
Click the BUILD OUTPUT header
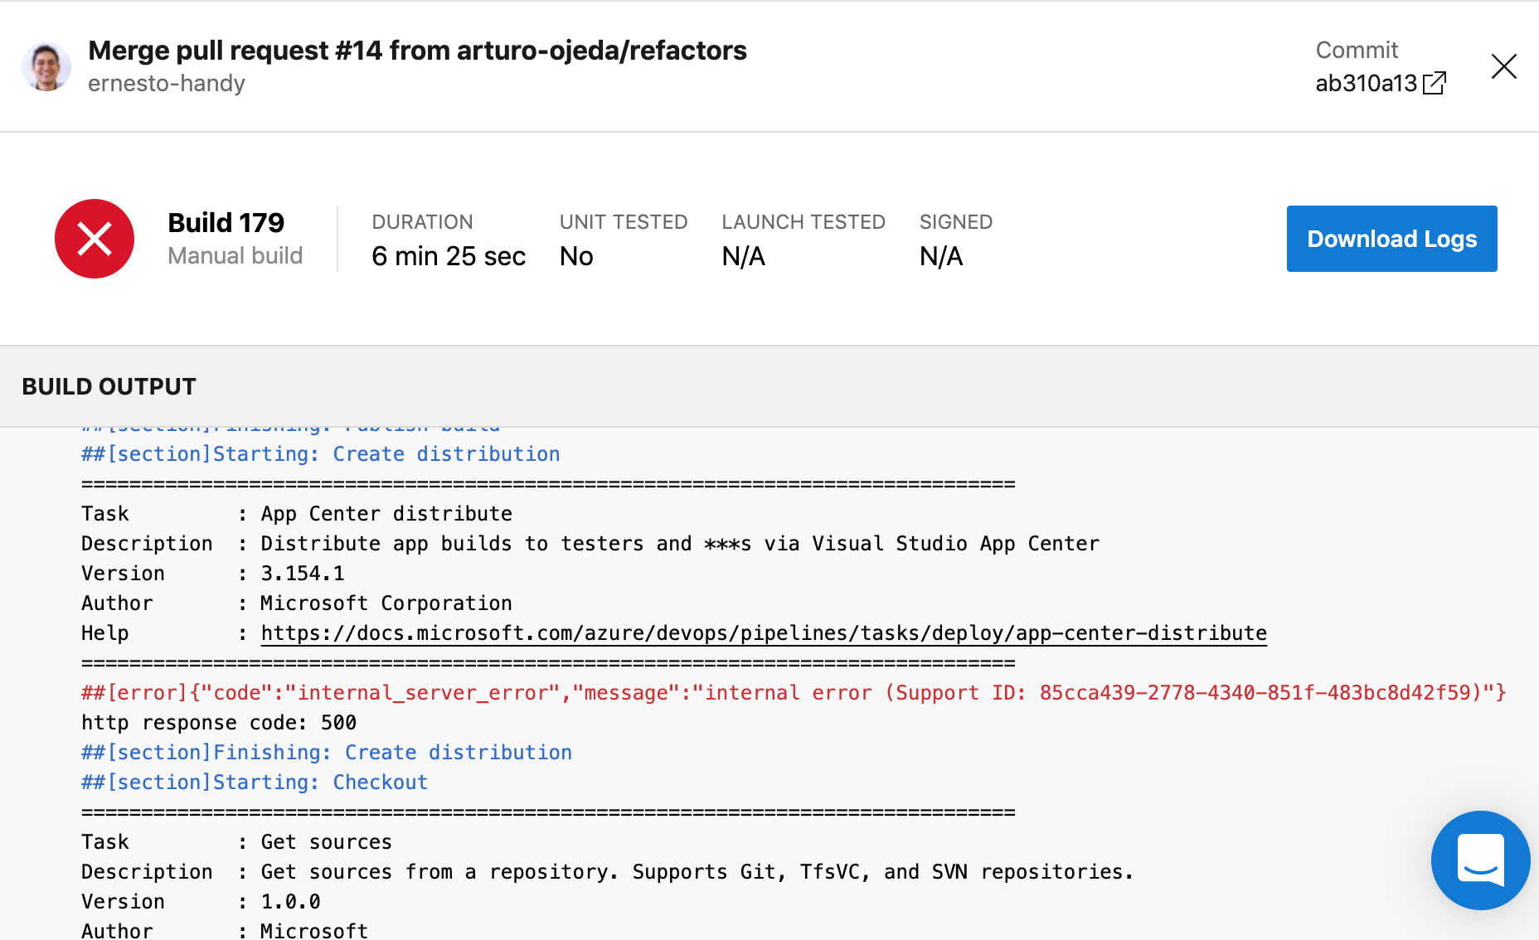click(x=109, y=386)
